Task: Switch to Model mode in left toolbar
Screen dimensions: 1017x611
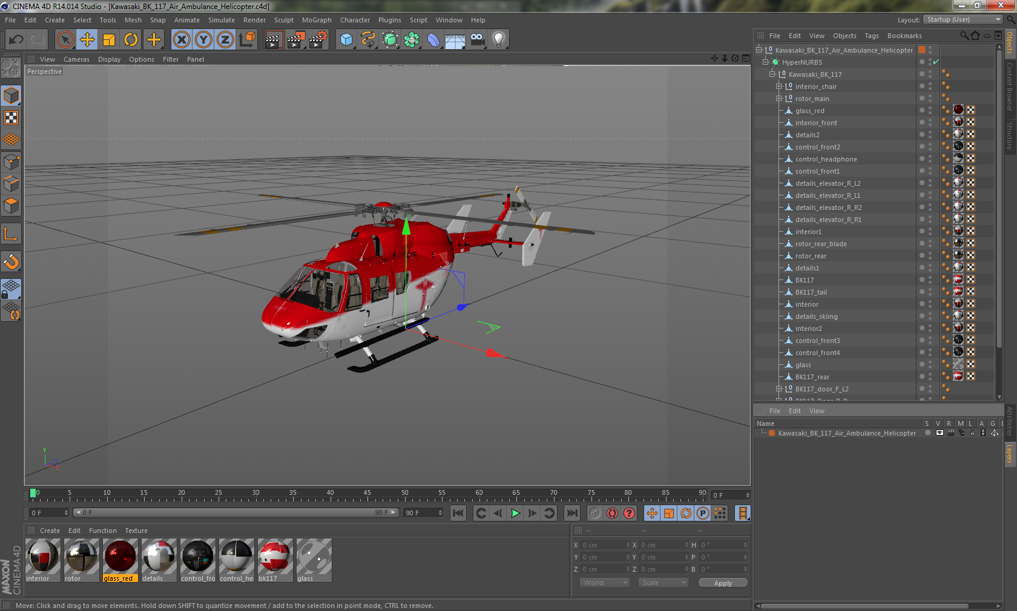Action: (x=12, y=96)
